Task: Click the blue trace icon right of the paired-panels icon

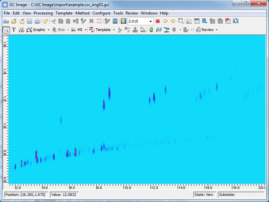Action: [x=166, y=30]
